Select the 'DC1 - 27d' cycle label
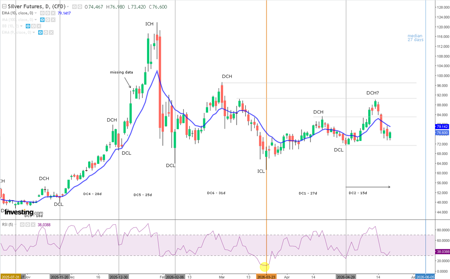This screenshot has height=279, width=450. [x=308, y=193]
